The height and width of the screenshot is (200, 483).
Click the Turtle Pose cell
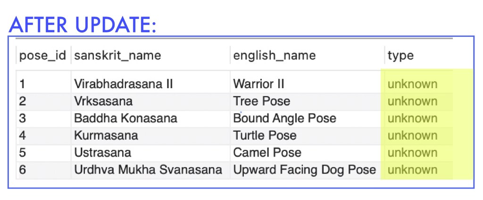pyautogui.click(x=265, y=136)
